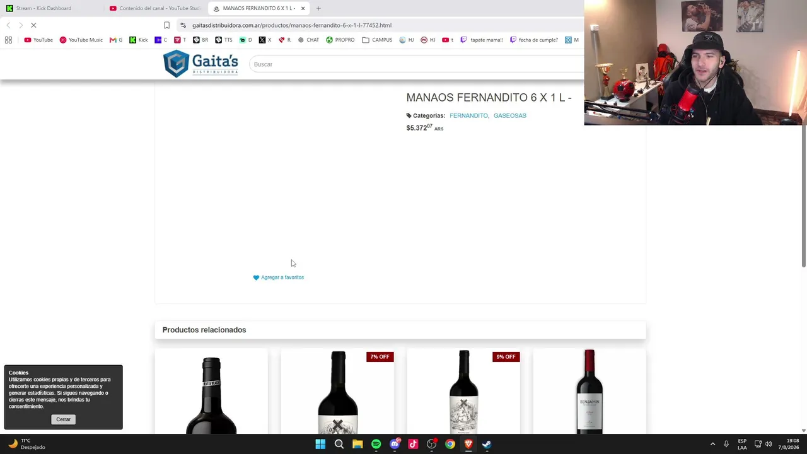Open Windows taskbar search
Viewport: 807px width, 454px height.
pyautogui.click(x=339, y=444)
